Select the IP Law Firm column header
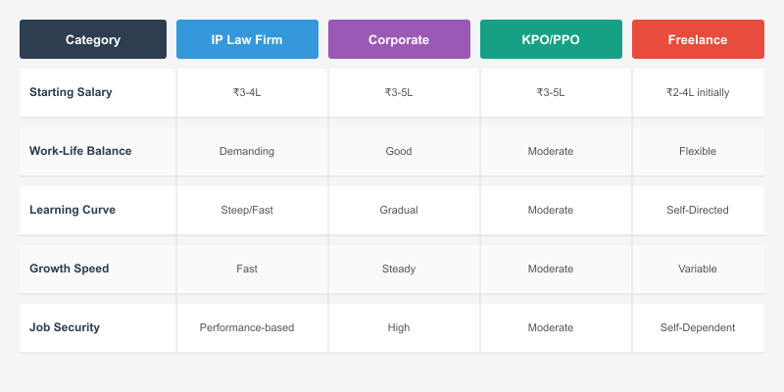This screenshot has width=784, height=392. [247, 40]
